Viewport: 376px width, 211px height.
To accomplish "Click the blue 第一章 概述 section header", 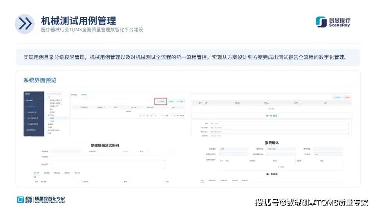I will point(271,116).
